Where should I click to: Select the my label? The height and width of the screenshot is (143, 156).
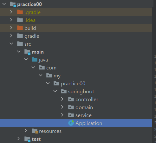point(57,76)
